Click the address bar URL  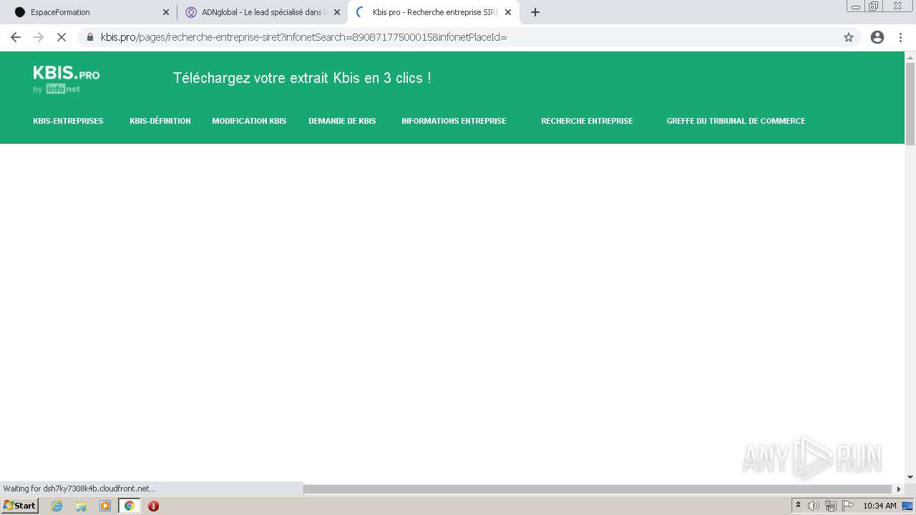(x=303, y=37)
